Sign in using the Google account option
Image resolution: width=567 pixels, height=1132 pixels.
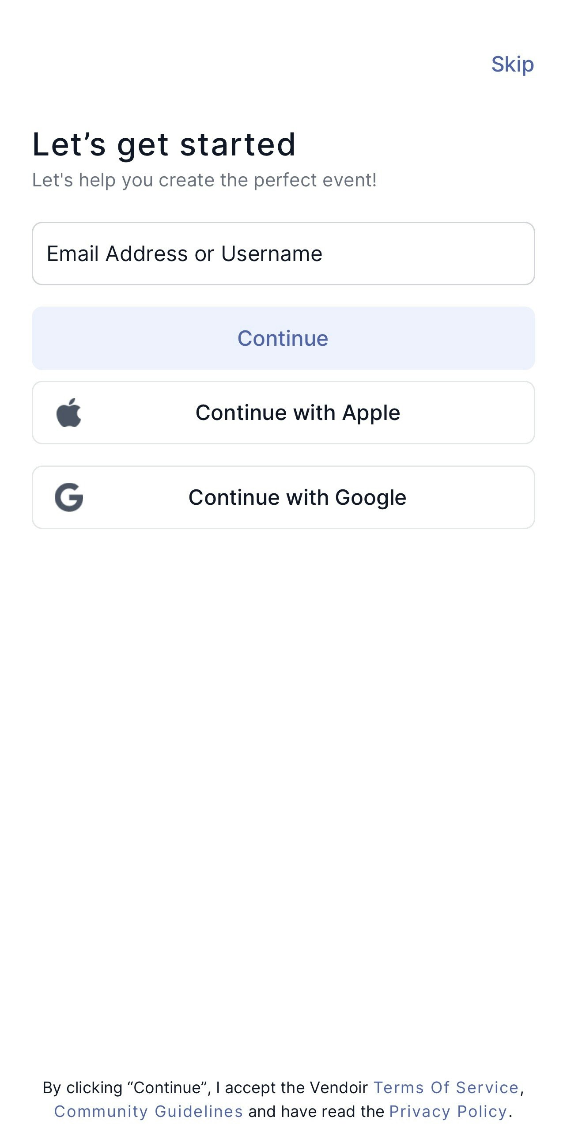(x=283, y=497)
